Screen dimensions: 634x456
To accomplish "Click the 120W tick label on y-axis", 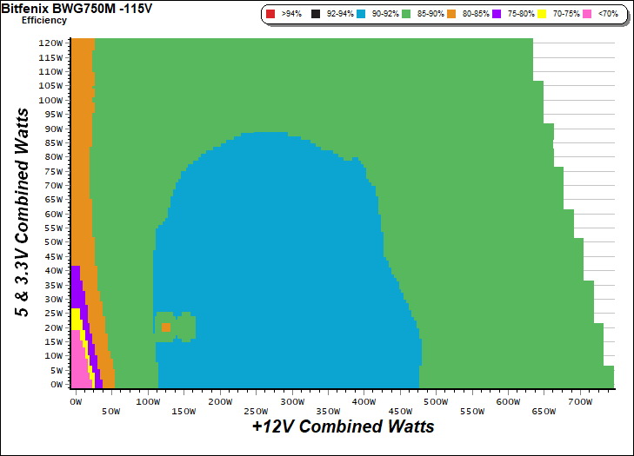I will click(51, 43).
